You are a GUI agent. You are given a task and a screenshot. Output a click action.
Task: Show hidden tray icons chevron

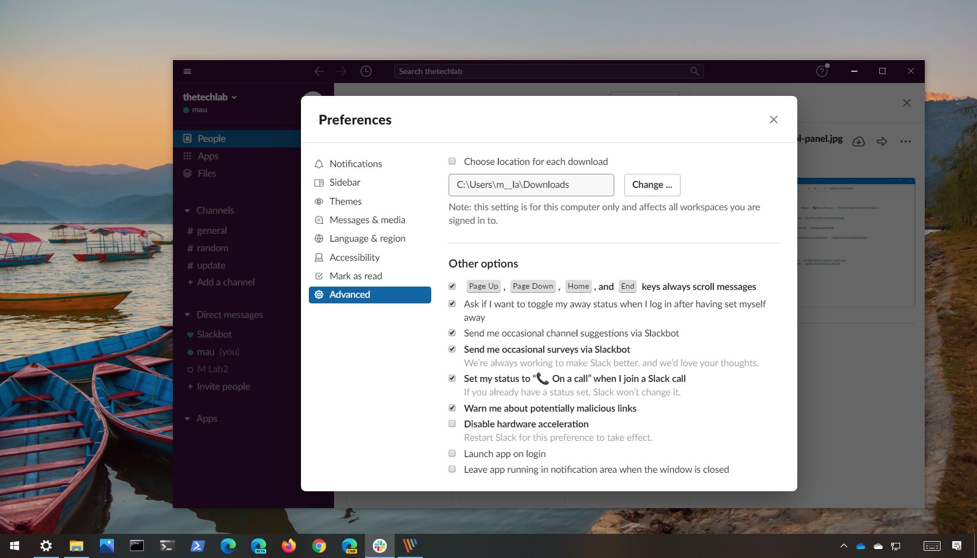843,546
